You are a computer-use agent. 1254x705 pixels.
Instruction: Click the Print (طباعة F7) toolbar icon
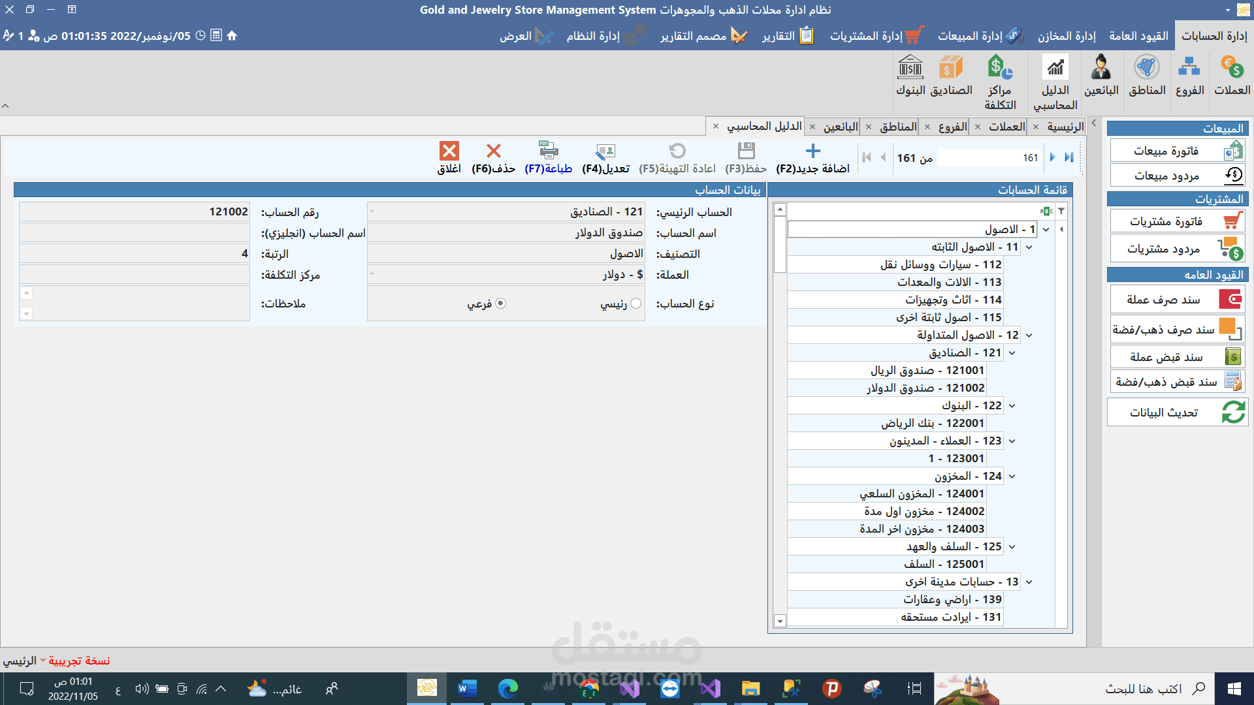tap(549, 151)
